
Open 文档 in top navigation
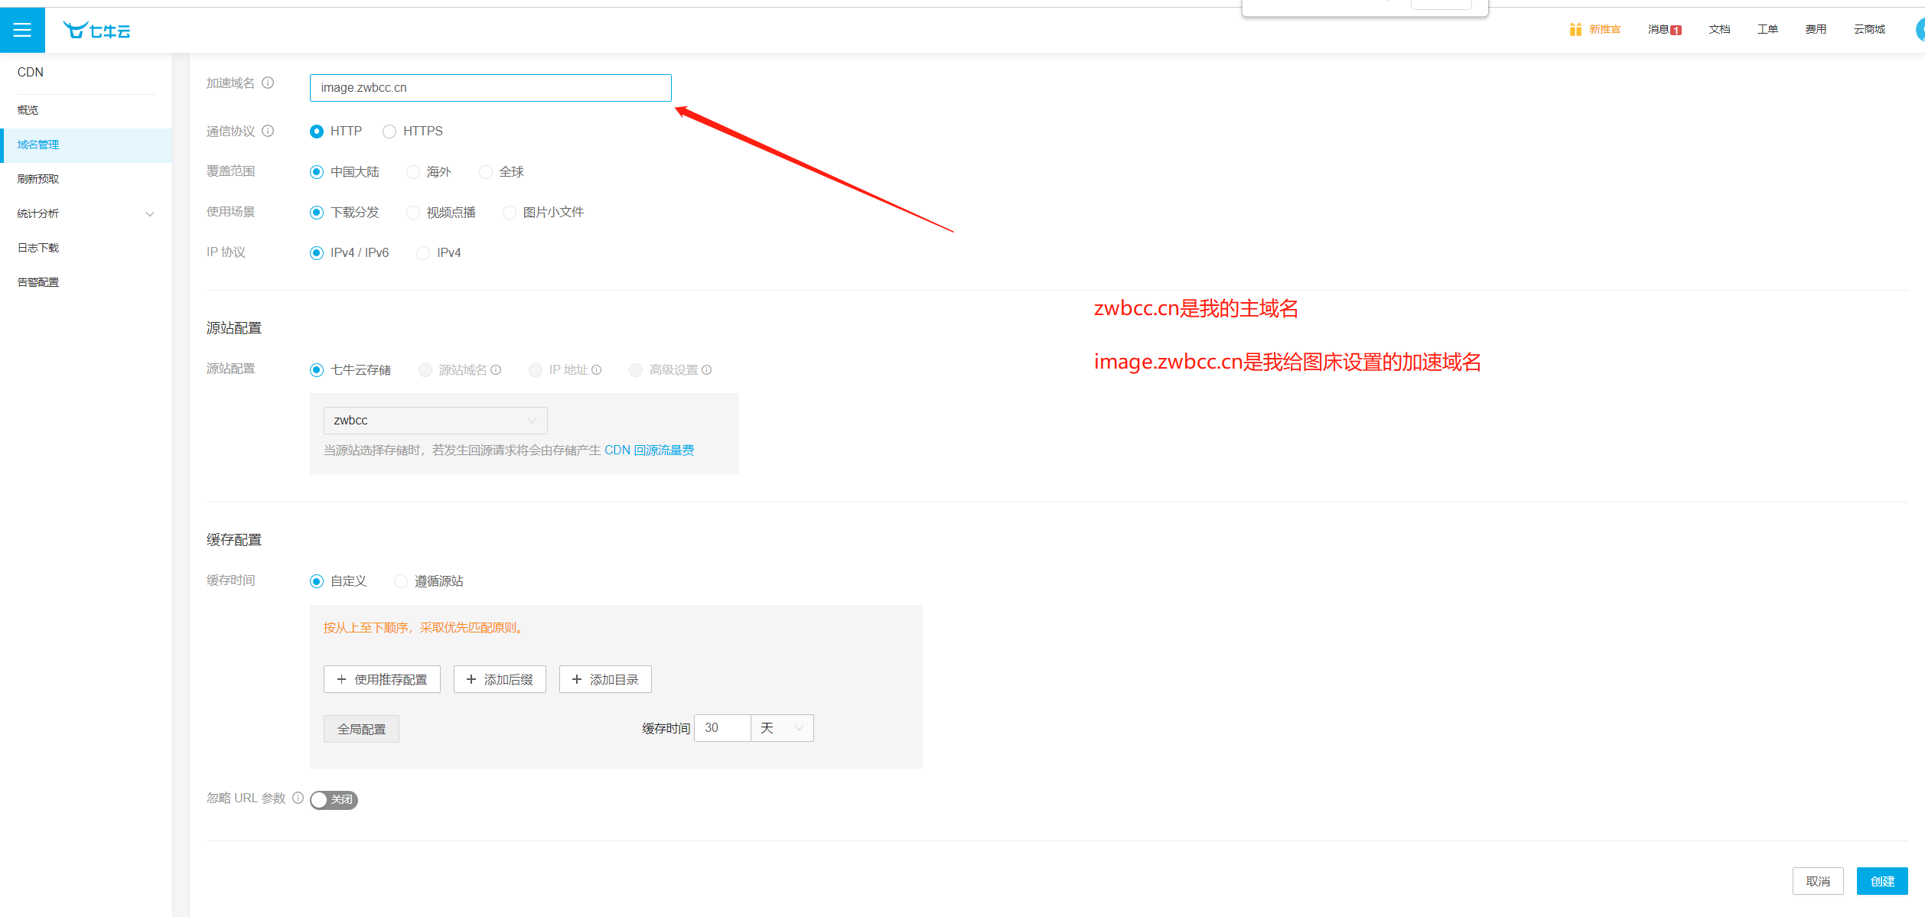pyautogui.click(x=1719, y=29)
